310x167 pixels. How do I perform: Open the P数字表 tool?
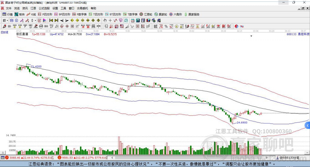click(x=80, y=14)
